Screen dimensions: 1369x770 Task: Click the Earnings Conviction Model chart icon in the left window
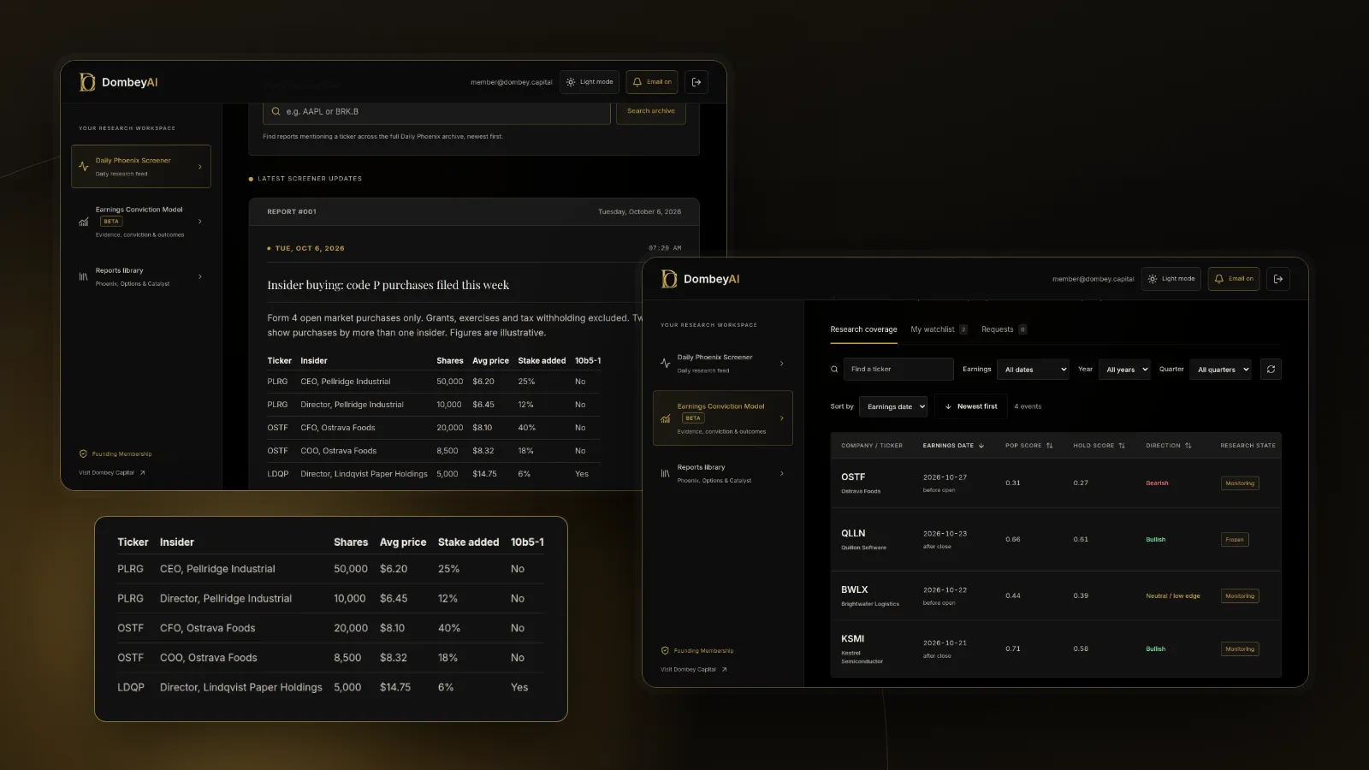pos(83,222)
